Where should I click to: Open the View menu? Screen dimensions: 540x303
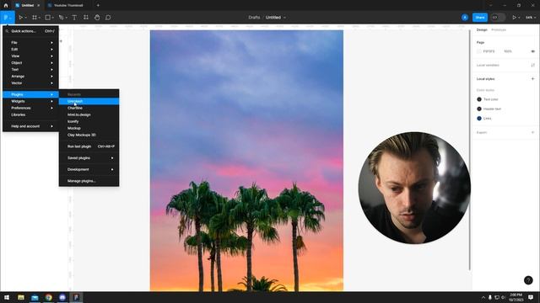(x=30, y=56)
